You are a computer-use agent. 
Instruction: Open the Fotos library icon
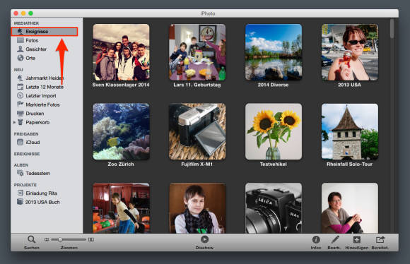point(20,40)
